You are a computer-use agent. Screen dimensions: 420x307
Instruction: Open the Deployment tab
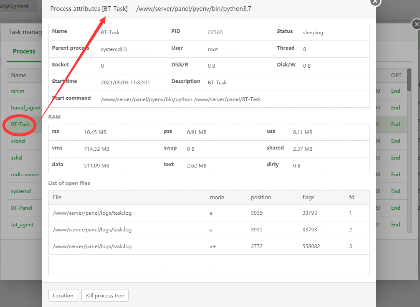click(15, 6)
